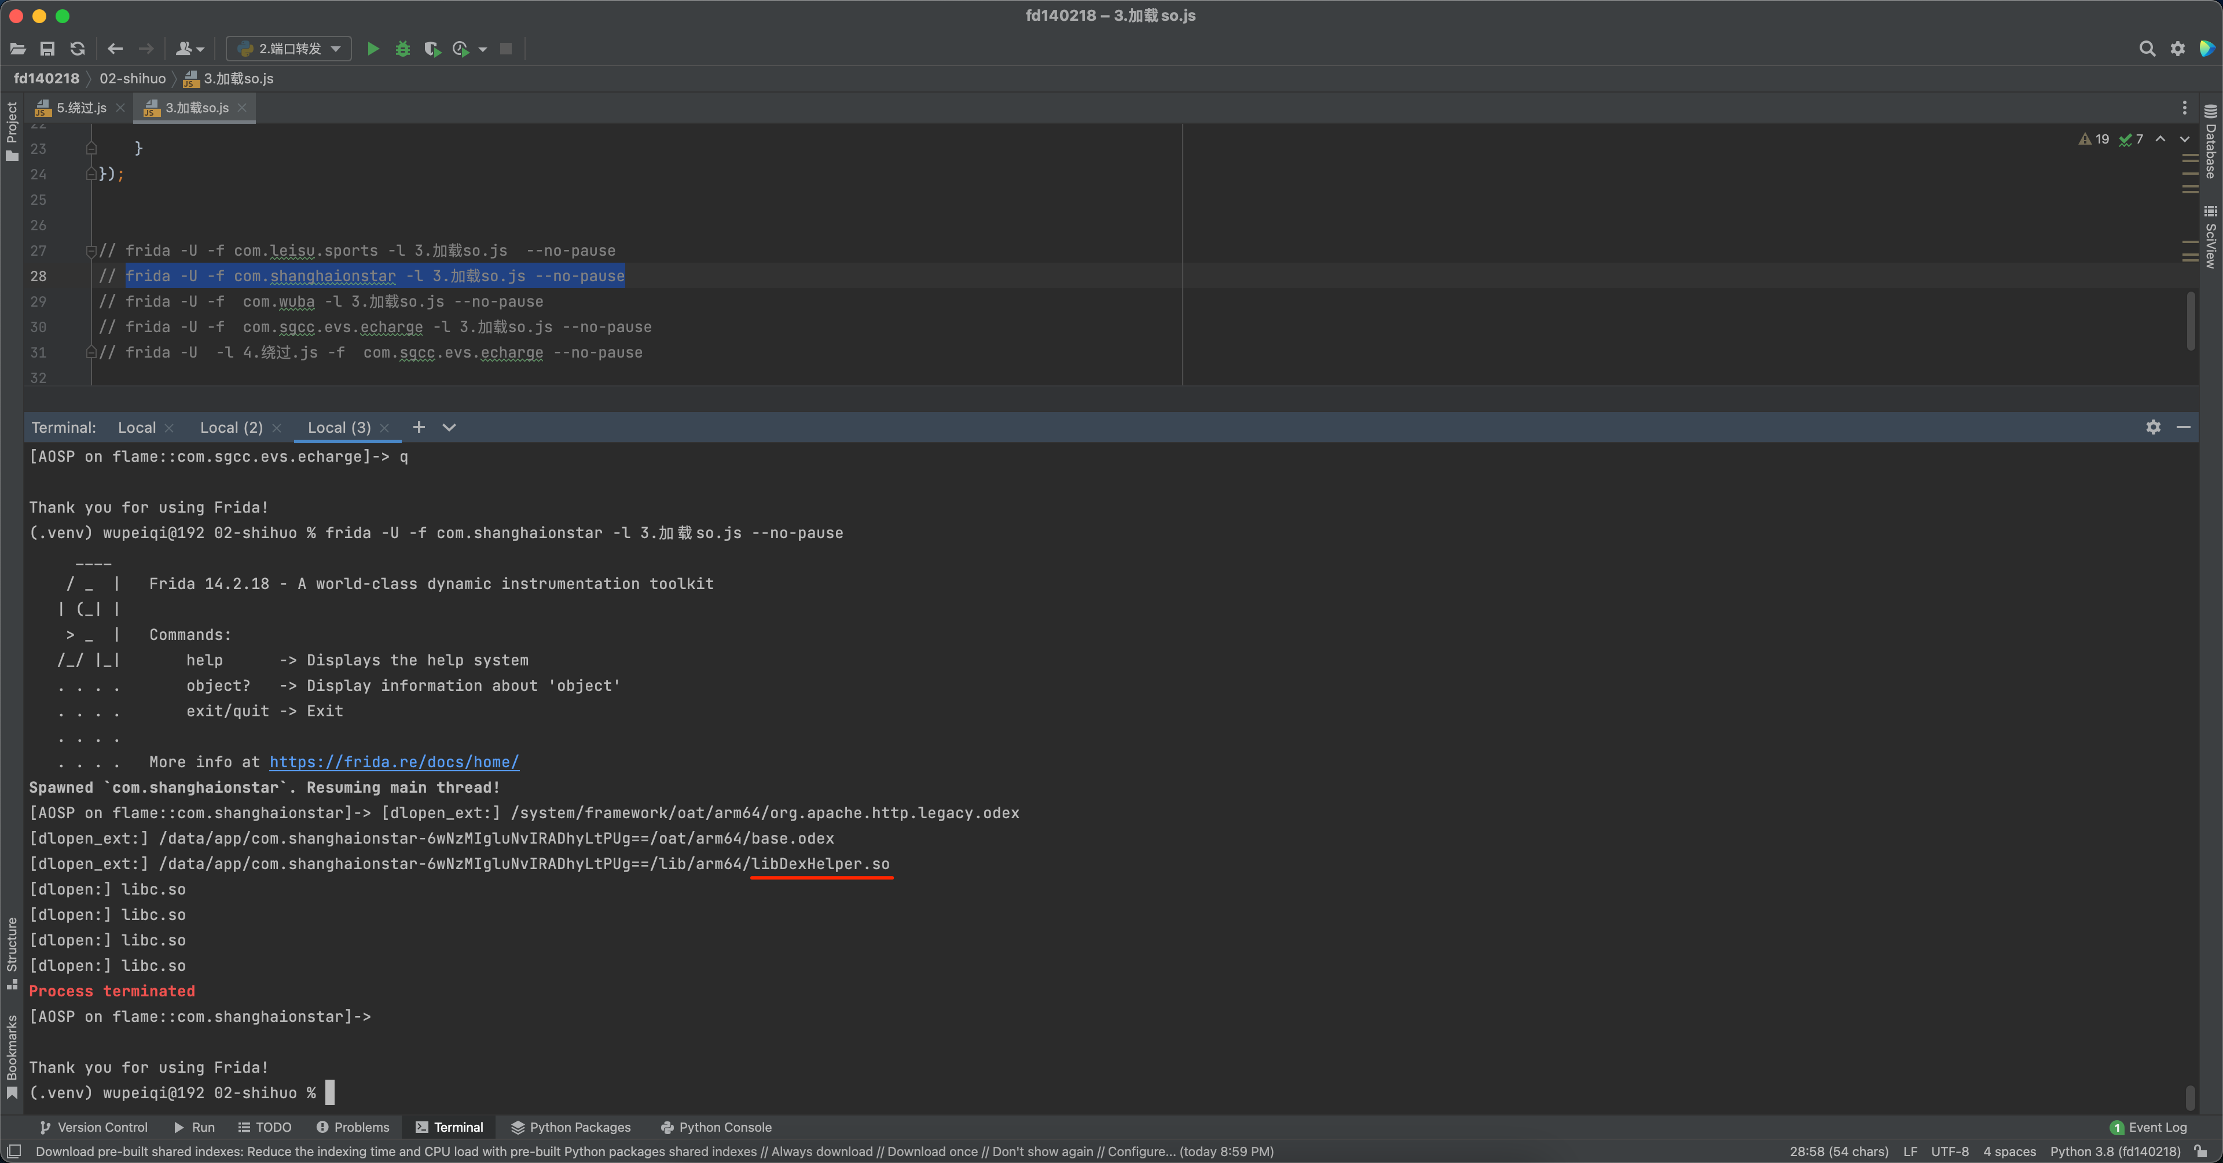Open the Version Control tool window
The width and height of the screenshot is (2223, 1163).
point(93,1127)
